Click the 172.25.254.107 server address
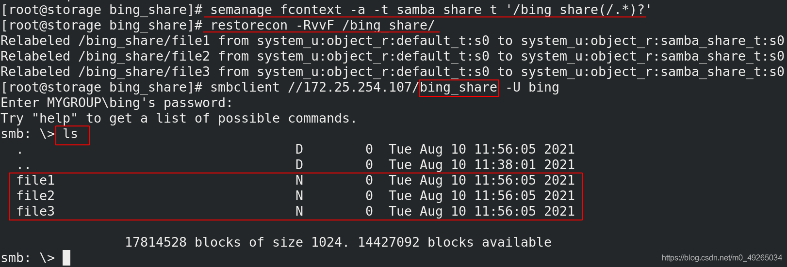The image size is (787, 267). click(357, 87)
